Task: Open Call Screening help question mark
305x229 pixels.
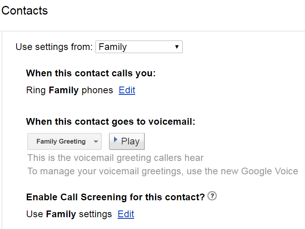Action: coord(212,196)
